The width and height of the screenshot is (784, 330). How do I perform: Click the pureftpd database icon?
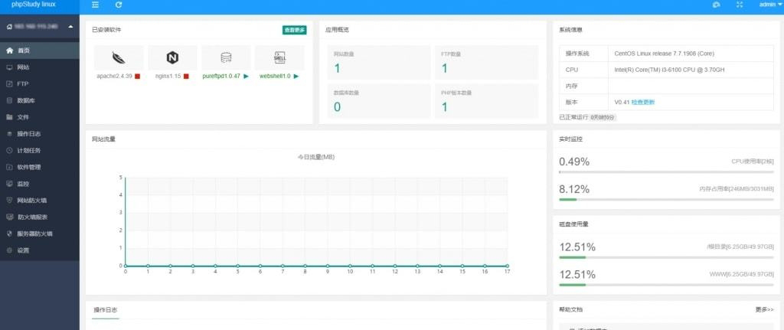pos(226,57)
